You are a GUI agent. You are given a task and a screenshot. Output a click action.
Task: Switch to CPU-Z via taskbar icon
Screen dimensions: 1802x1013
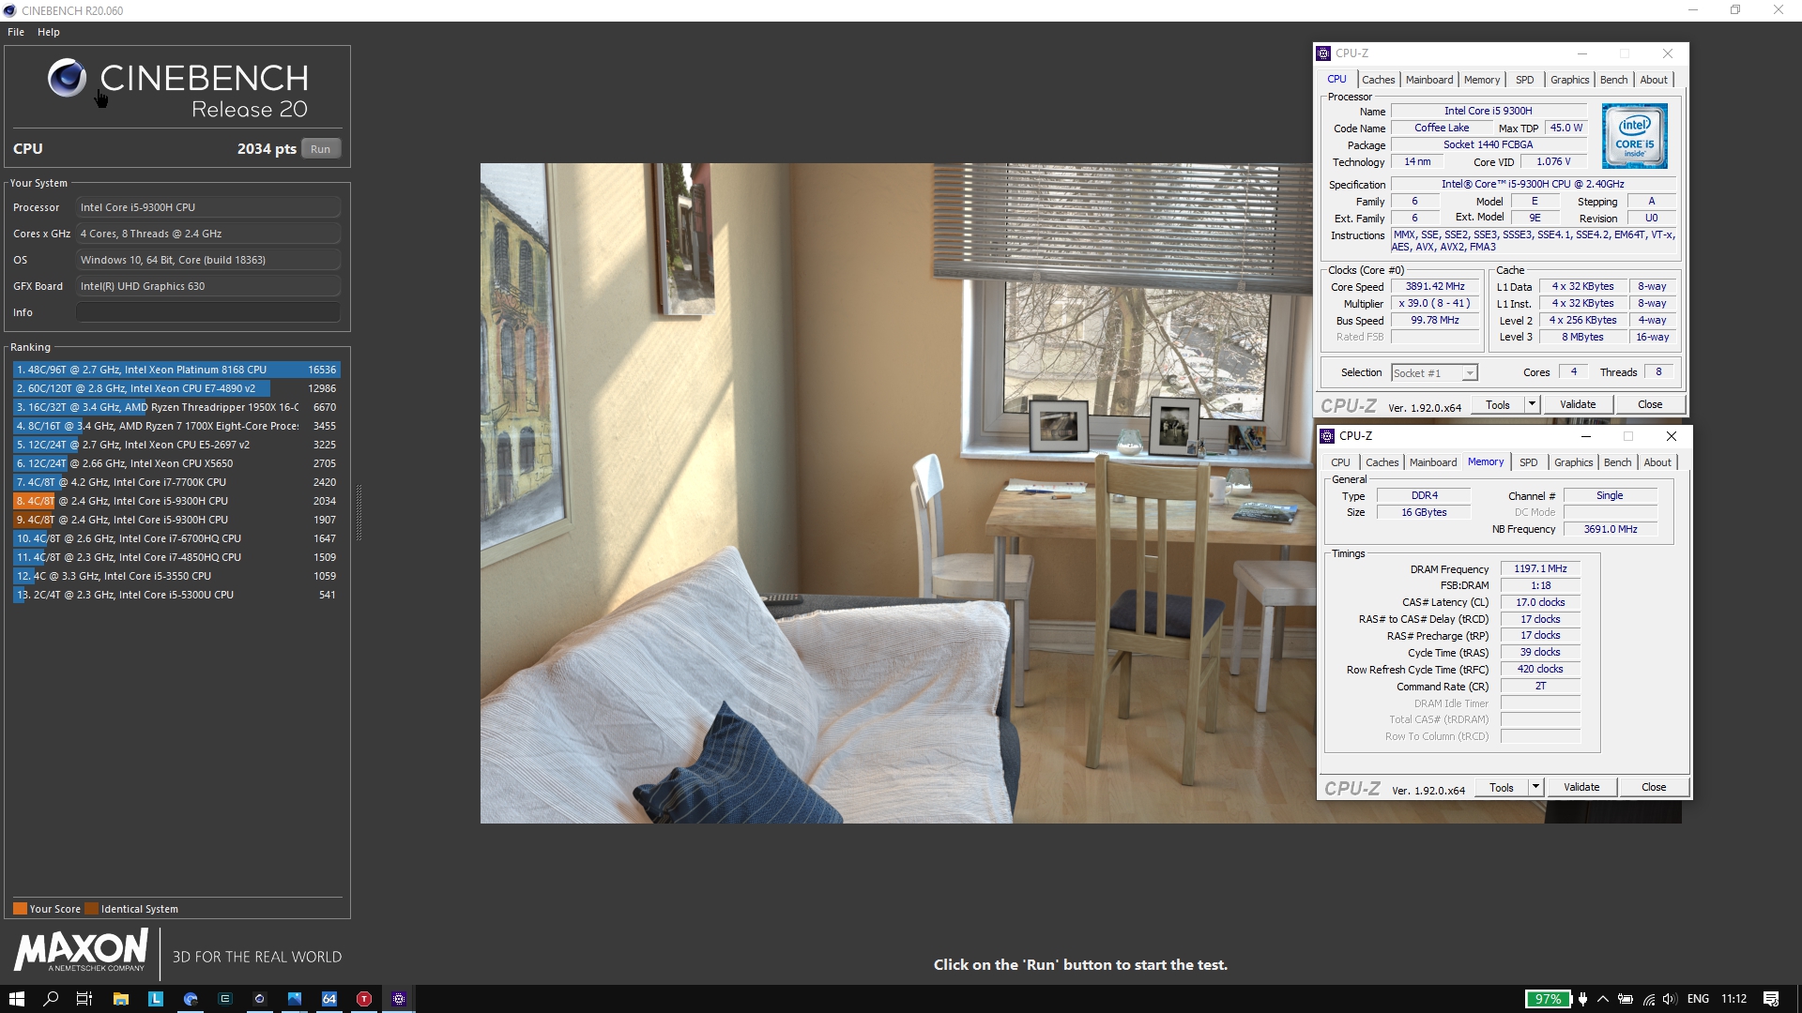pyautogui.click(x=399, y=999)
